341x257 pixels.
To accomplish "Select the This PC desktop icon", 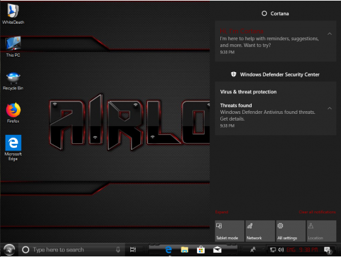I will click(x=13, y=46).
